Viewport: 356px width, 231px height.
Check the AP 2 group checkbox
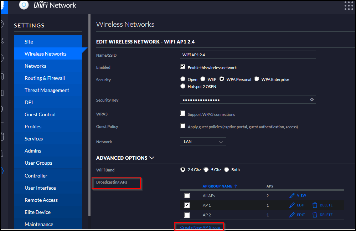click(187, 215)
